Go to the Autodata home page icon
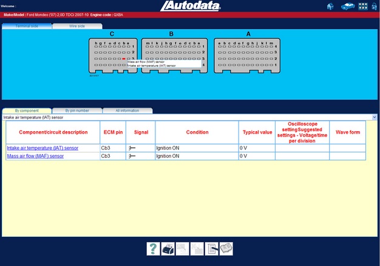 330,6
